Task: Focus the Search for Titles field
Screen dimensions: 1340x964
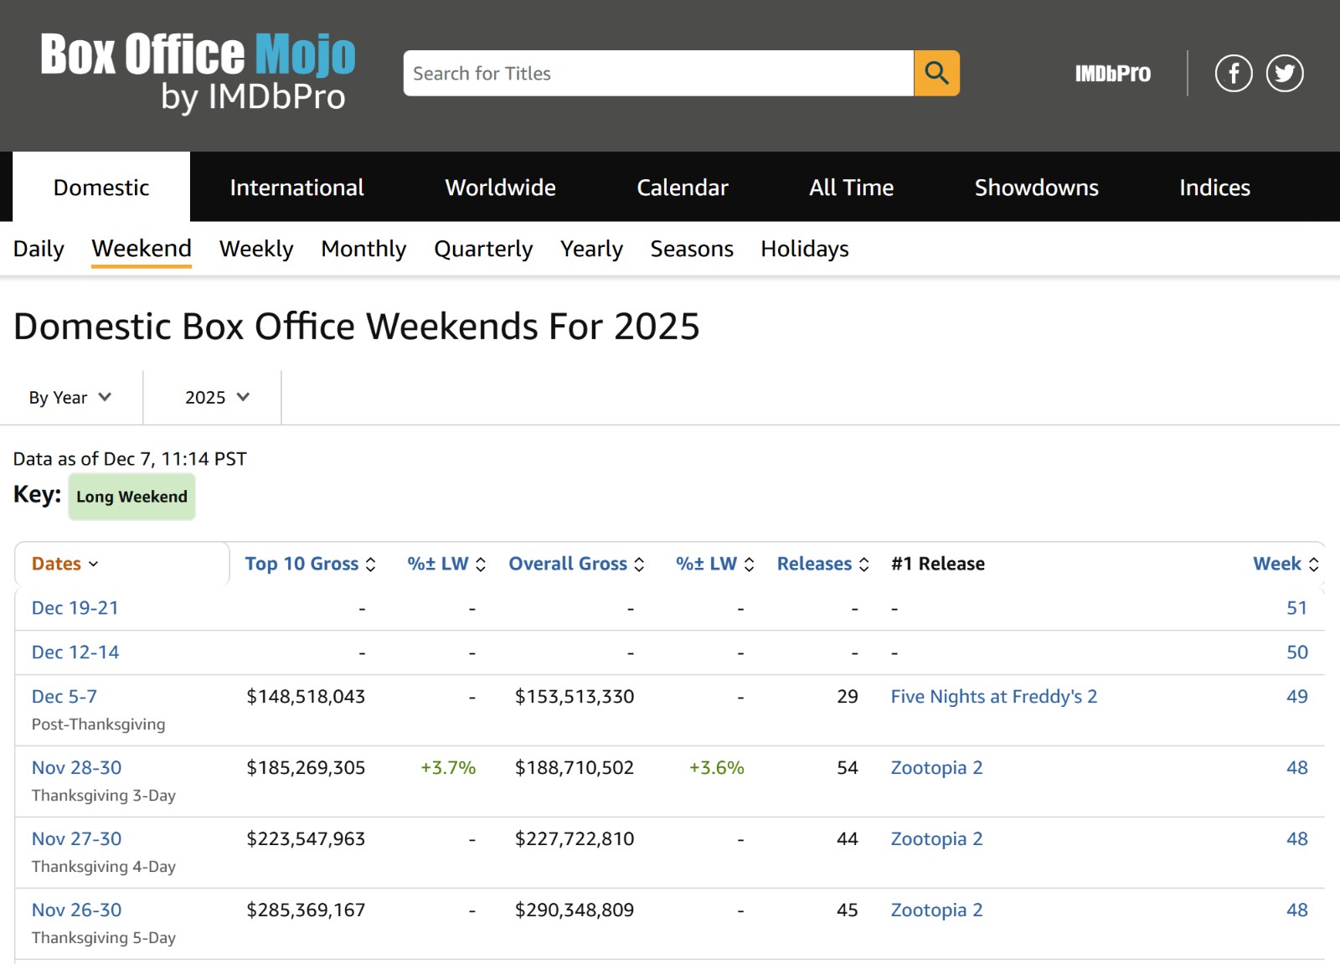Action: tap(657, 74)
